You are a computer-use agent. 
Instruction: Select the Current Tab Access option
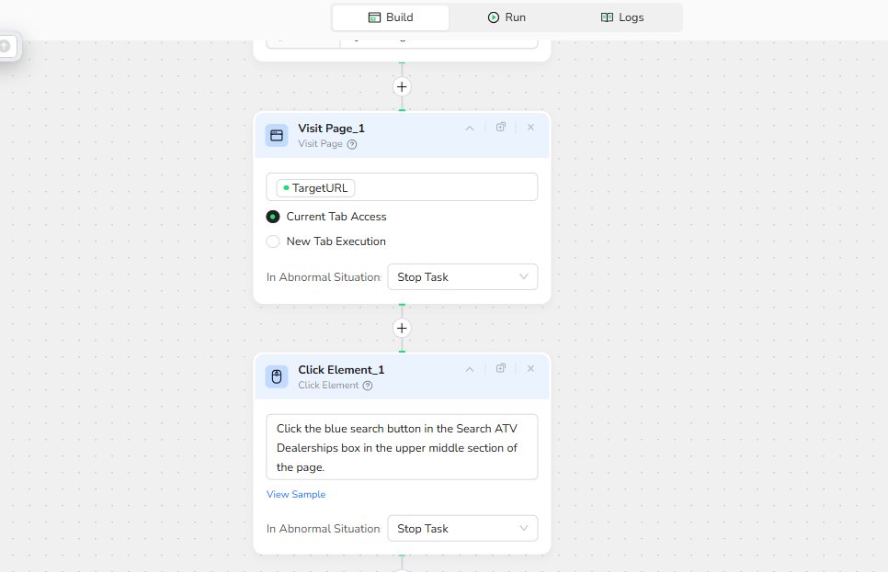(x=273, y=217)
